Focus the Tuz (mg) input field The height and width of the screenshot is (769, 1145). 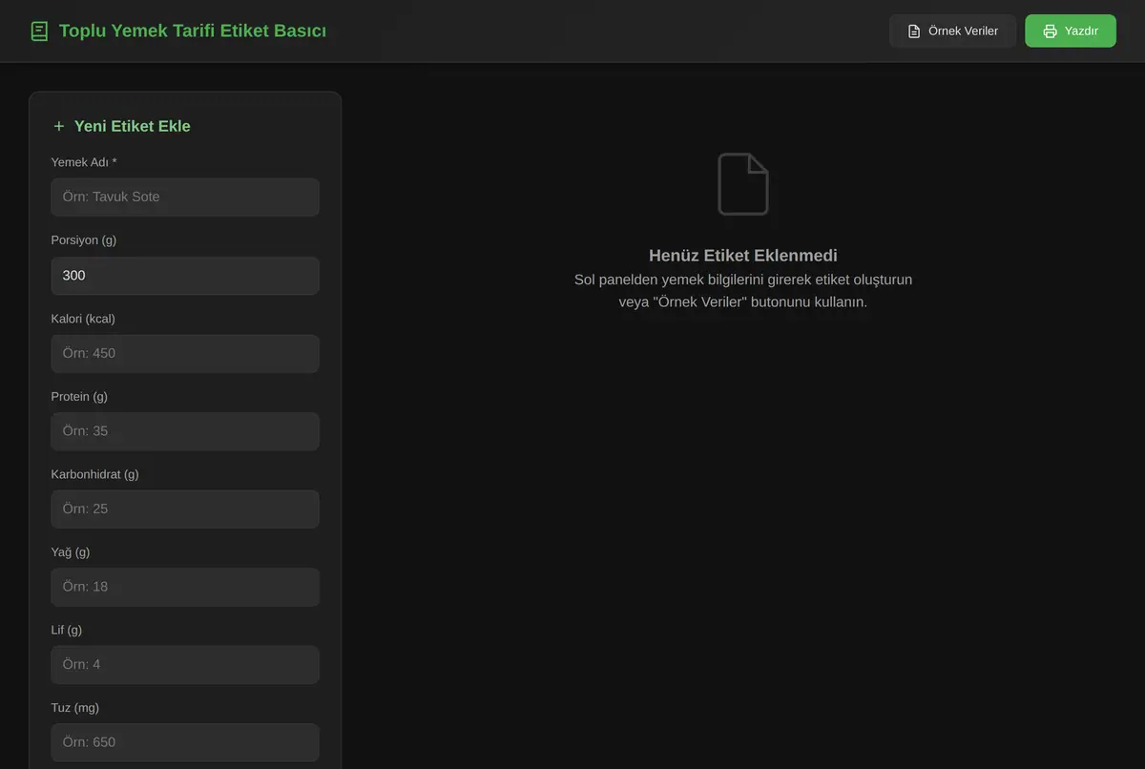[x=185, y=742]
